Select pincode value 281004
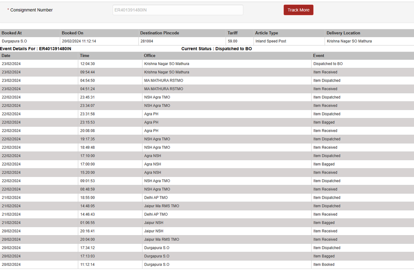The image size is (414, 272). 147,41
